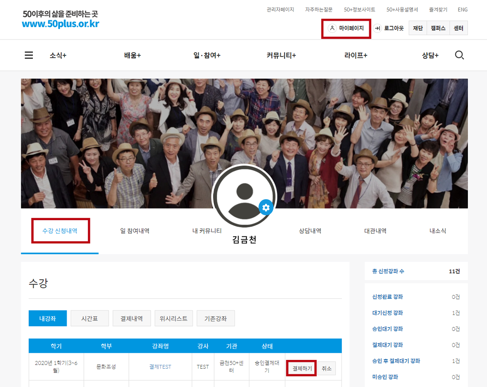Click the 로그아웃 text label
The width and height of the screenshot is (487, 387).
(x=394, y=28)
